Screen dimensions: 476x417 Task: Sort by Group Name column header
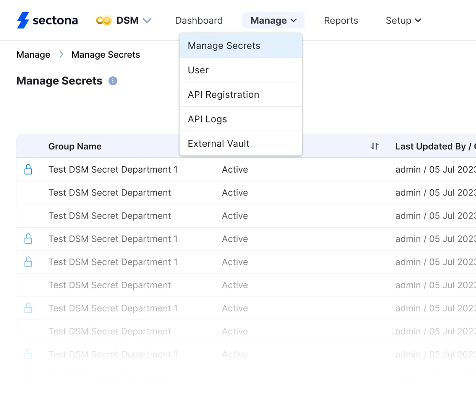tap(75, 147)
